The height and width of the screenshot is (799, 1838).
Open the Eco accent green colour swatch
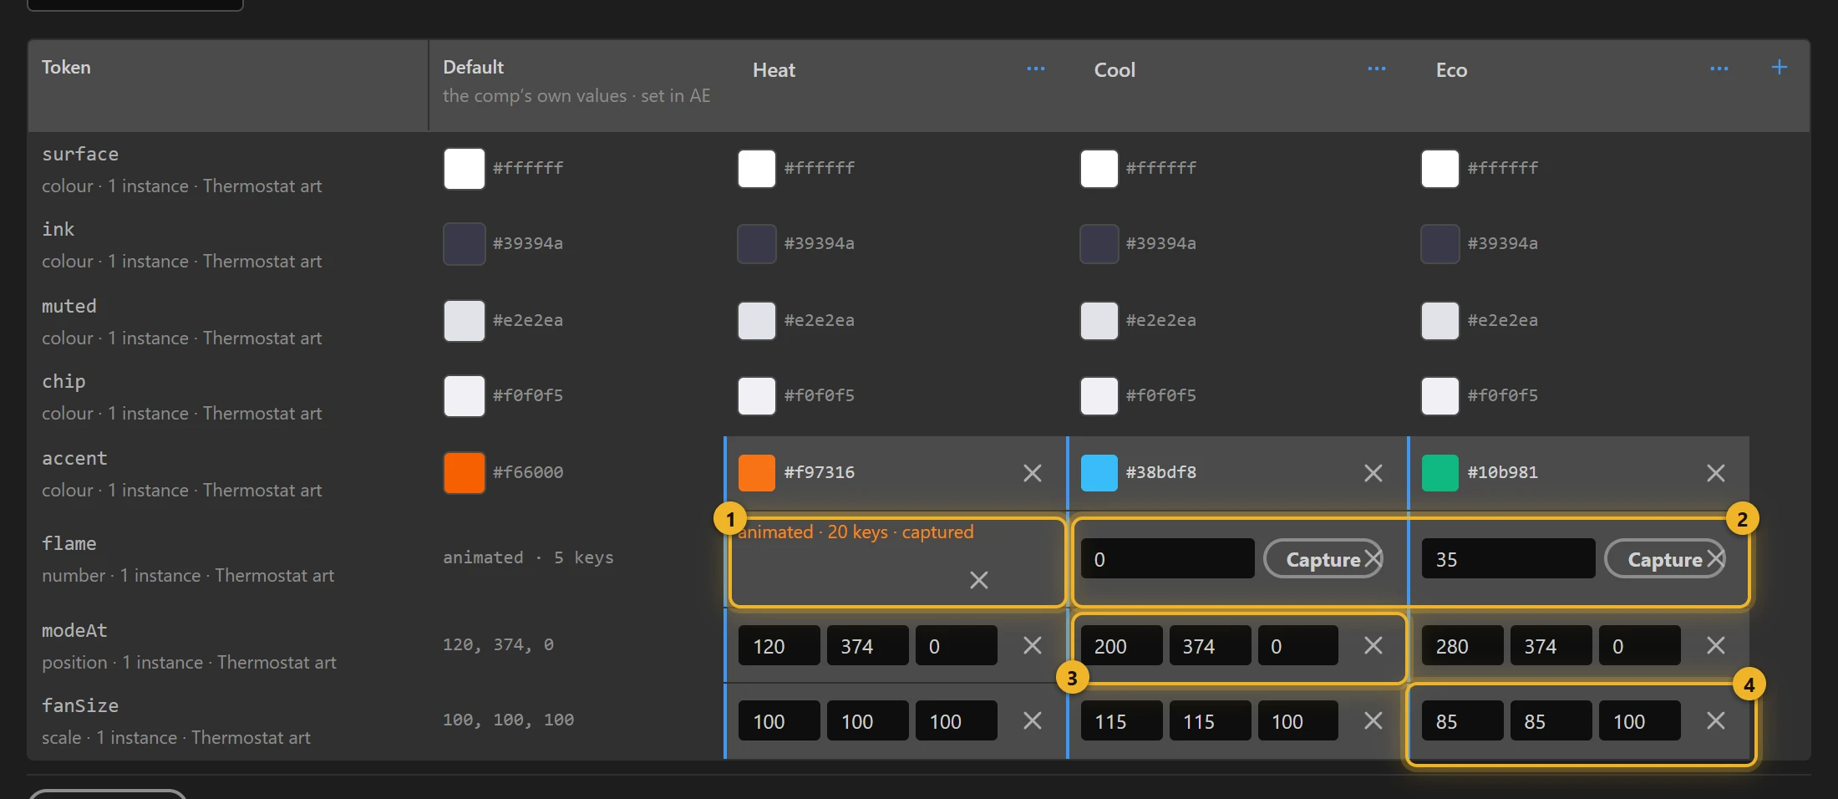click(x=1440, y=473)
